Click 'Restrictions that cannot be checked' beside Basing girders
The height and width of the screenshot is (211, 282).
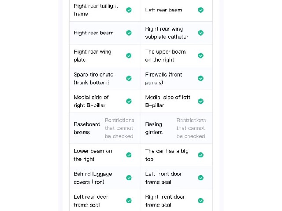point(191,128)
